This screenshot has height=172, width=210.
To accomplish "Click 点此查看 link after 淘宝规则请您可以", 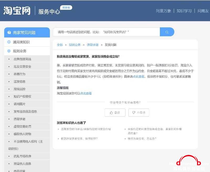I will (x=86, y=93).
